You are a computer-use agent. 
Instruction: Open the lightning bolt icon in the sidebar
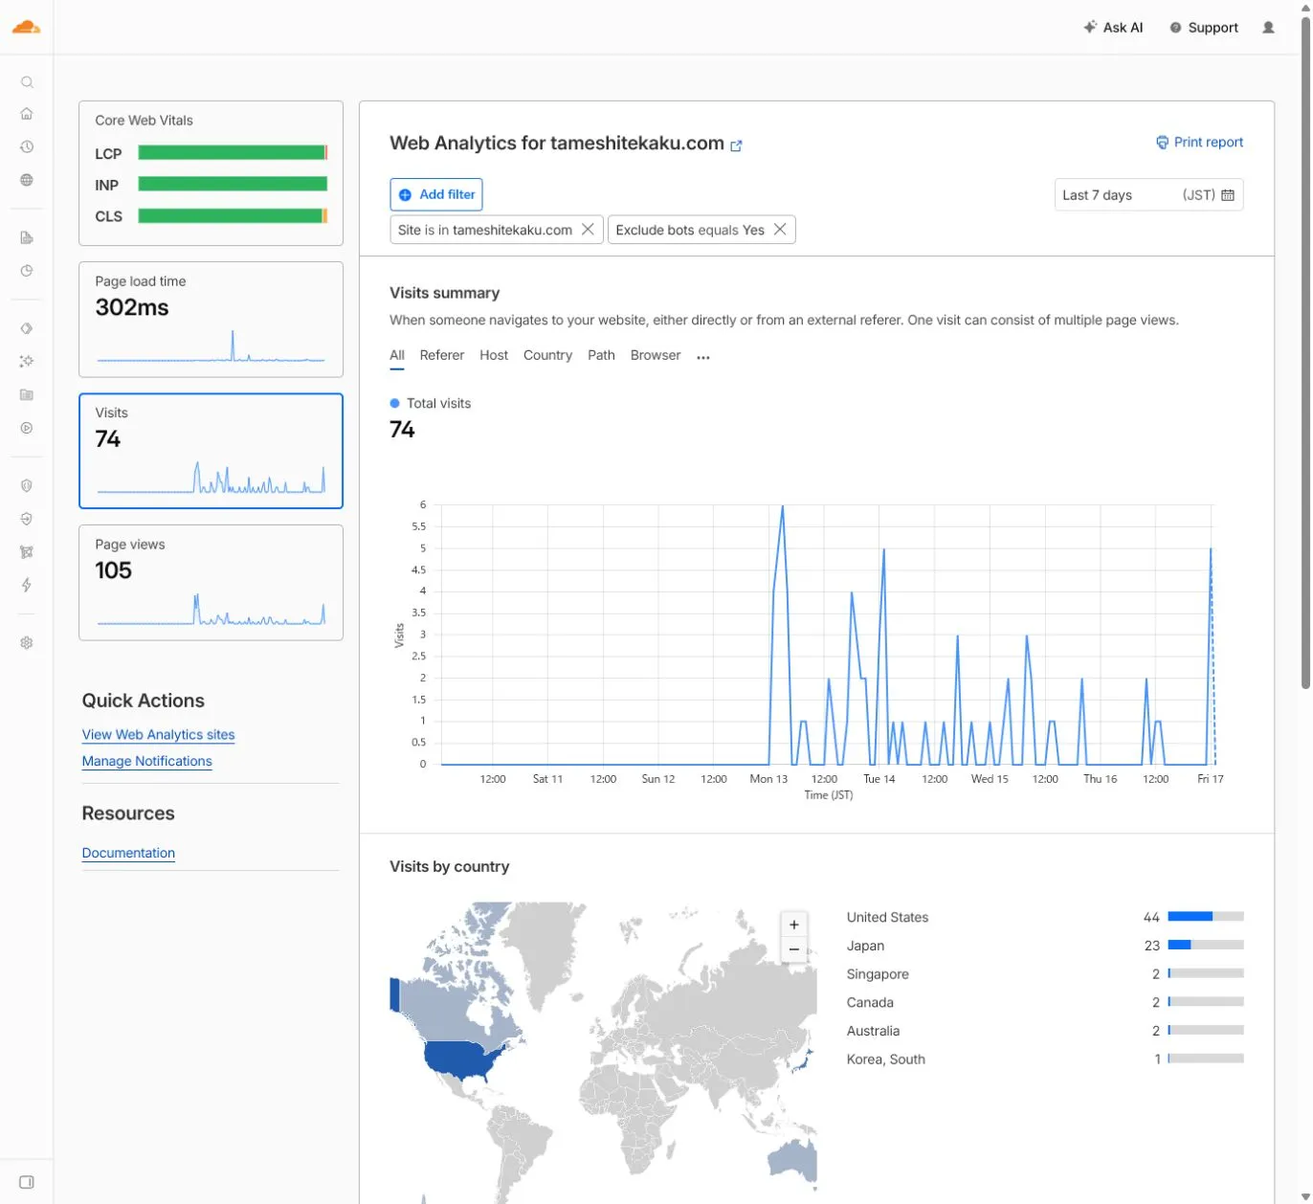pos(27,585)
